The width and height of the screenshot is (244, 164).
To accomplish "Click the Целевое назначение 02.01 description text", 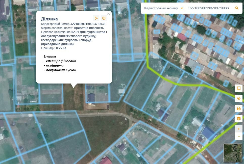I will coord(74,38).
